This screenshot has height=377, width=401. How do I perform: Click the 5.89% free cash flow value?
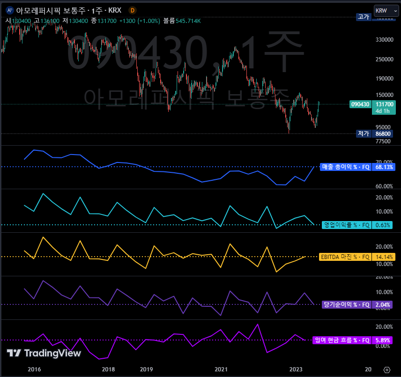(x=382, y=340)
